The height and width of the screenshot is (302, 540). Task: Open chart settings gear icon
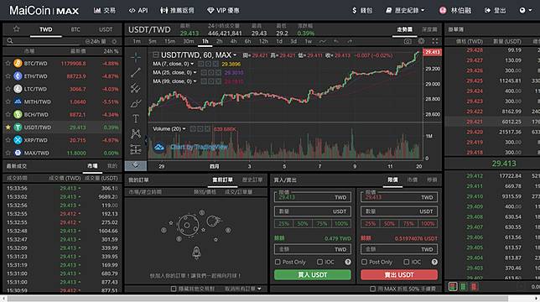pyautogui.click(x=421, y=41)
